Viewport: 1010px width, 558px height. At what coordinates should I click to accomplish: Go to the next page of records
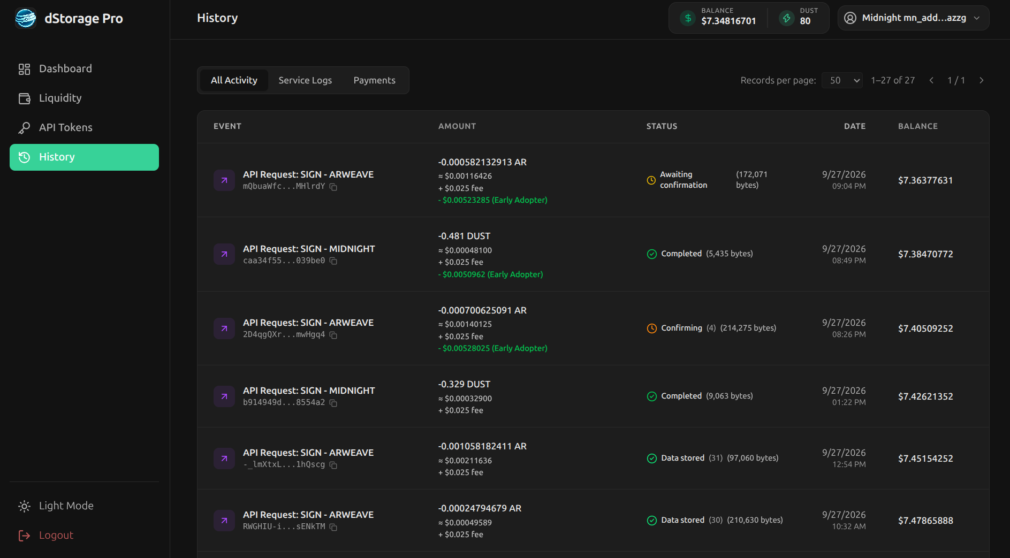coord(981,80)
